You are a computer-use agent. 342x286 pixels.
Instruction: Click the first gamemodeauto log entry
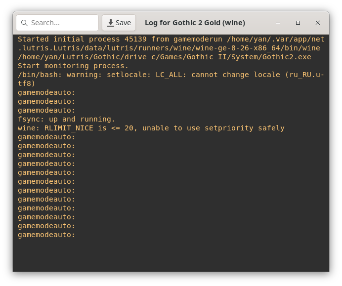[x=46, y=92]
